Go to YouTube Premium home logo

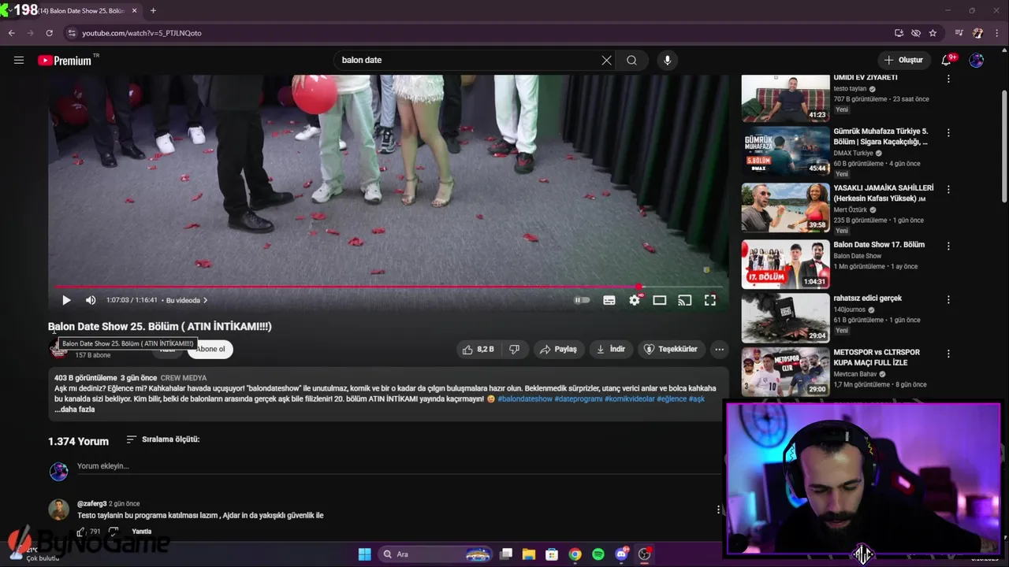point(65,61)
